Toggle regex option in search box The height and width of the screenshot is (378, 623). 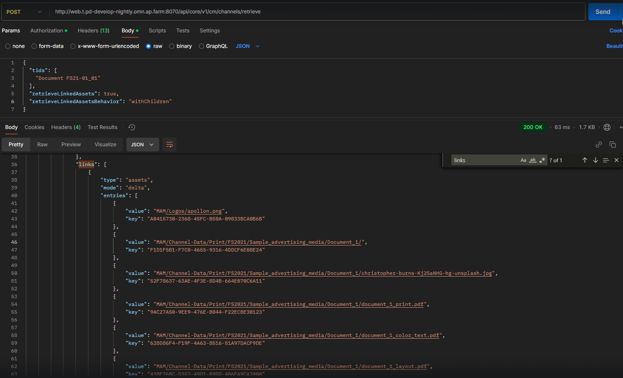542,160
